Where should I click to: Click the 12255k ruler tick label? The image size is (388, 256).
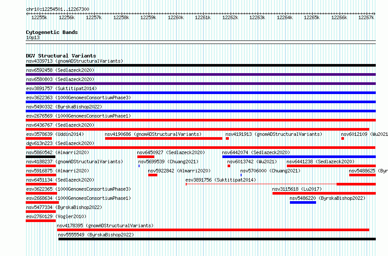(39, 18)
